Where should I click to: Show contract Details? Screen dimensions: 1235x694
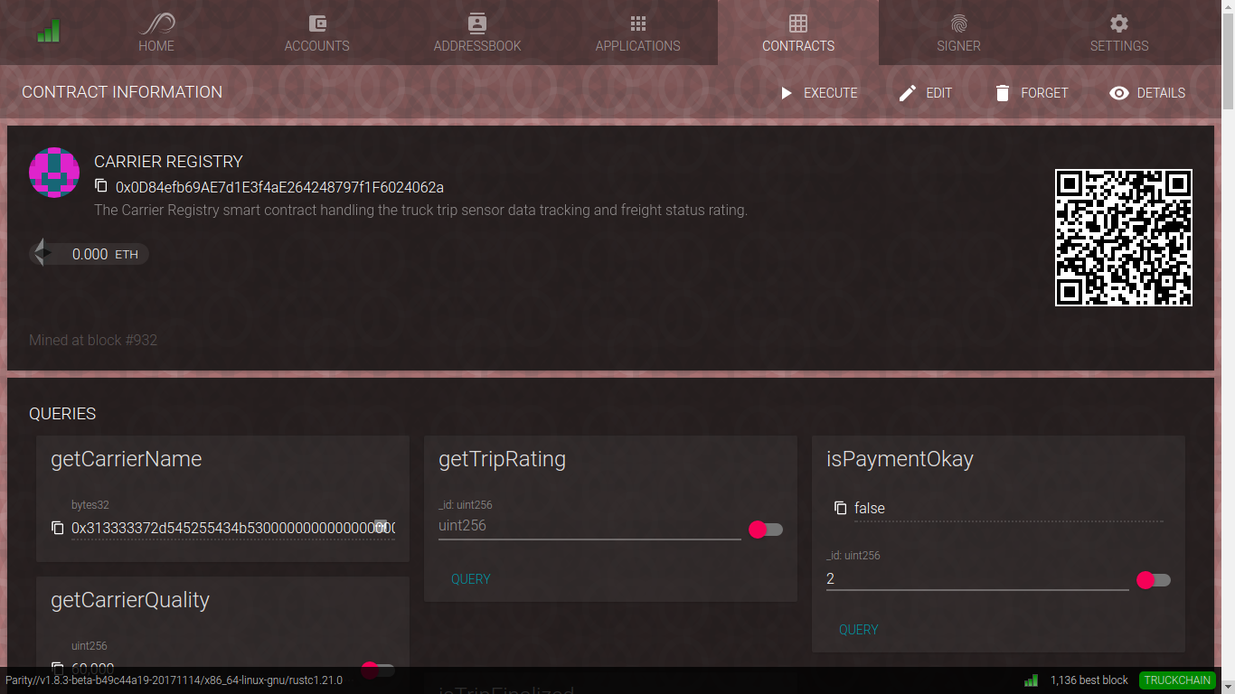[x=1147, y=93]
